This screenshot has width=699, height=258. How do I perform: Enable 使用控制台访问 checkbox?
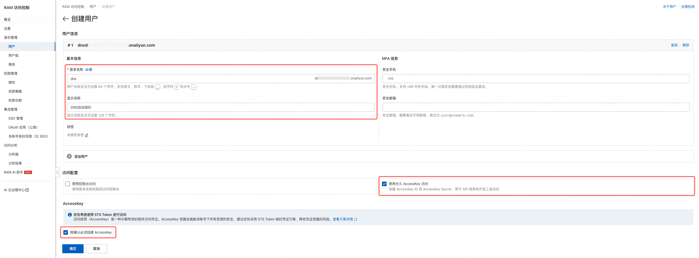(68, 184)
